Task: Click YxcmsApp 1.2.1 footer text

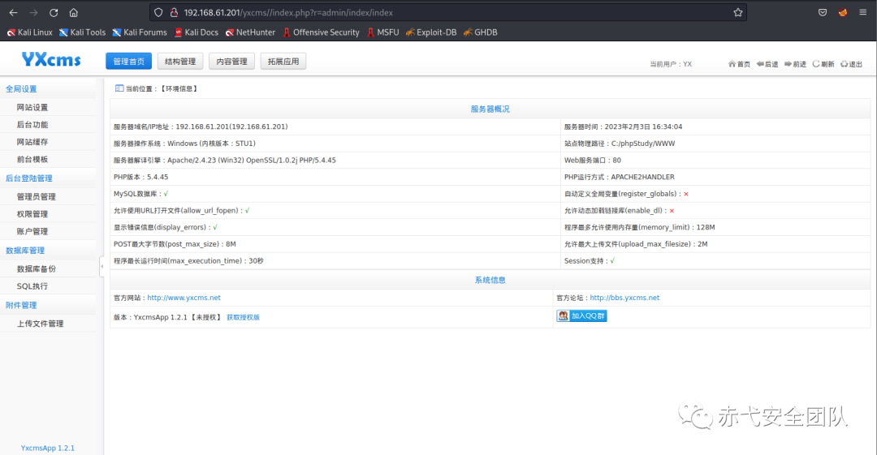Action: tap(48, 449)
